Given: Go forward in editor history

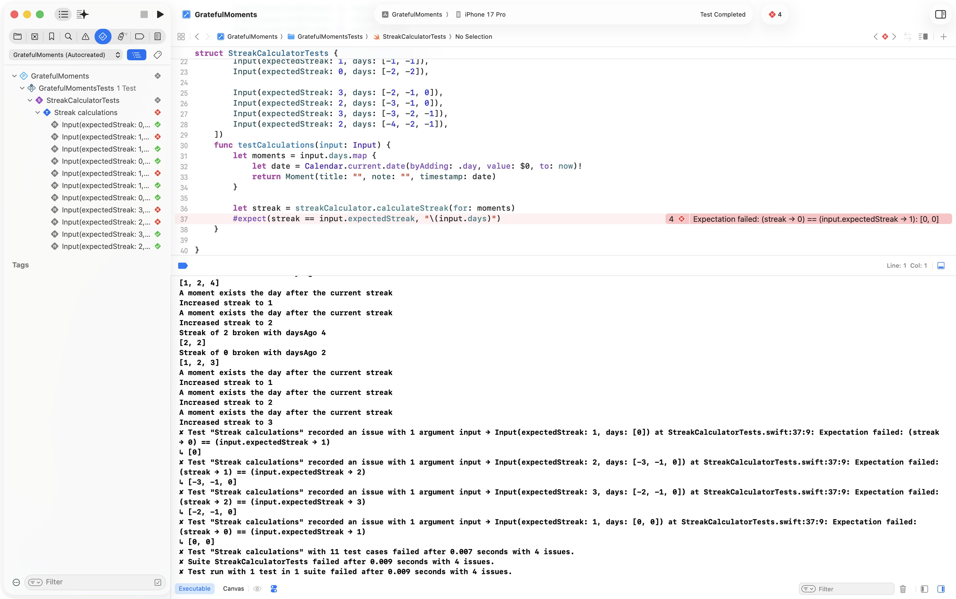Looking at the screenshot, I should tap(207, 37).
